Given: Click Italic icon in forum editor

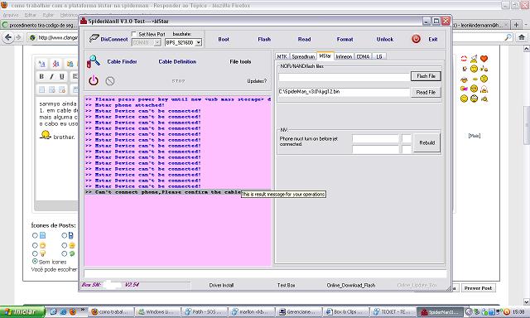Looking at the screenshot, I should click(x=51, y=76).
